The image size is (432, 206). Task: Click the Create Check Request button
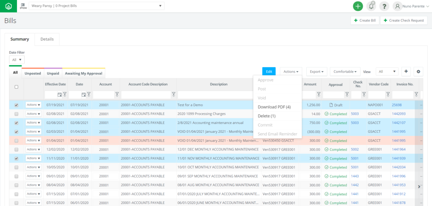[x=404, y=20]
